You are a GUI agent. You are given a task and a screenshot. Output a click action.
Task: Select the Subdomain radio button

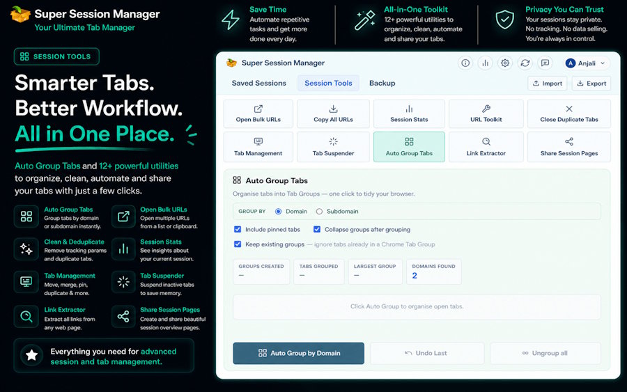pos(319,212)
